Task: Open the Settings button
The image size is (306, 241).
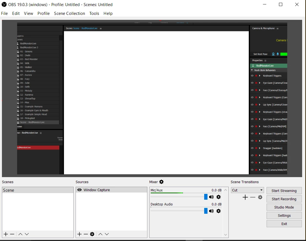Action: (284, 215)
